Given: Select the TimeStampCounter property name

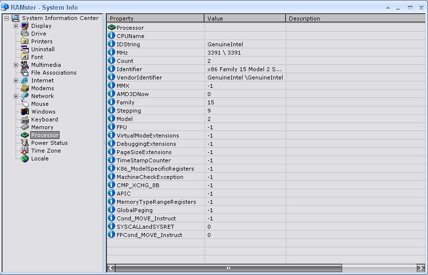Looking at the screenshot, I should [143, 160].
